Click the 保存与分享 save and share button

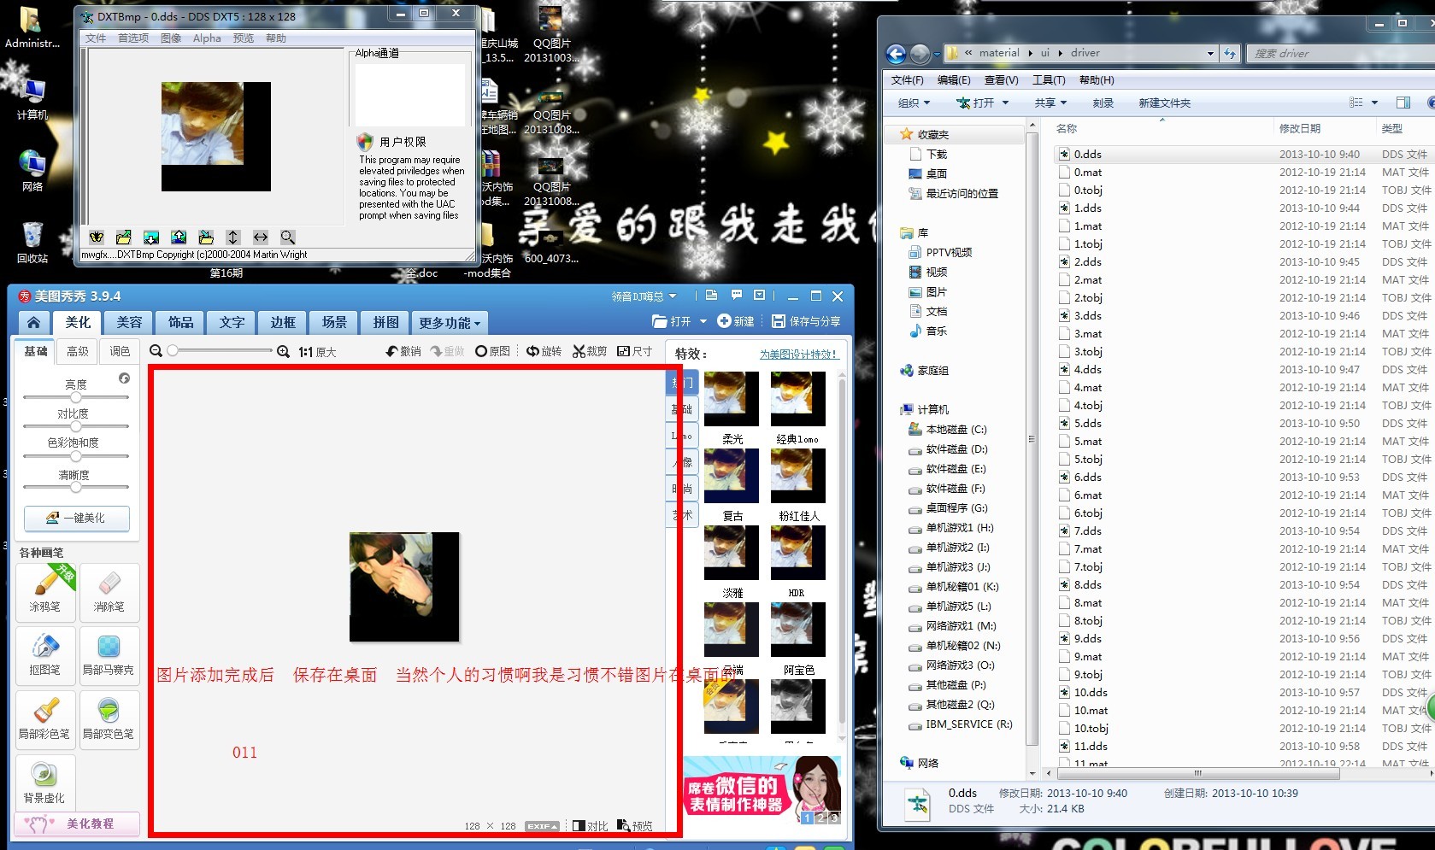[806, 321]
